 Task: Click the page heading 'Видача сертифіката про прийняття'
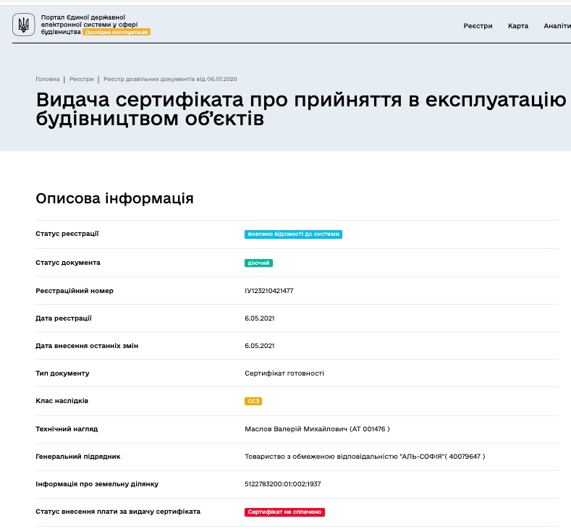click(x=301, y=109)
